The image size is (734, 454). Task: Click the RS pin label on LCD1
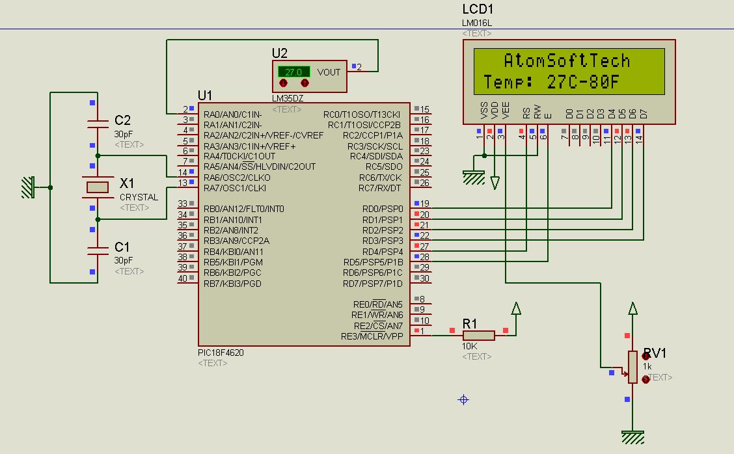click(x=526, y=113)
